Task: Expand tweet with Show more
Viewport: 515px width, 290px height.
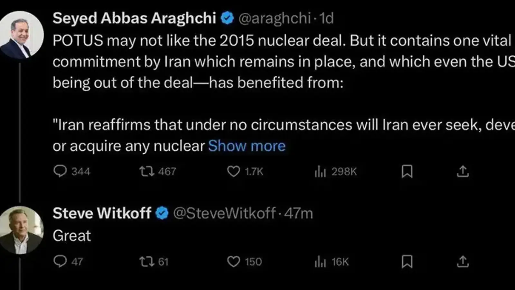Action: tap(247, 146)
